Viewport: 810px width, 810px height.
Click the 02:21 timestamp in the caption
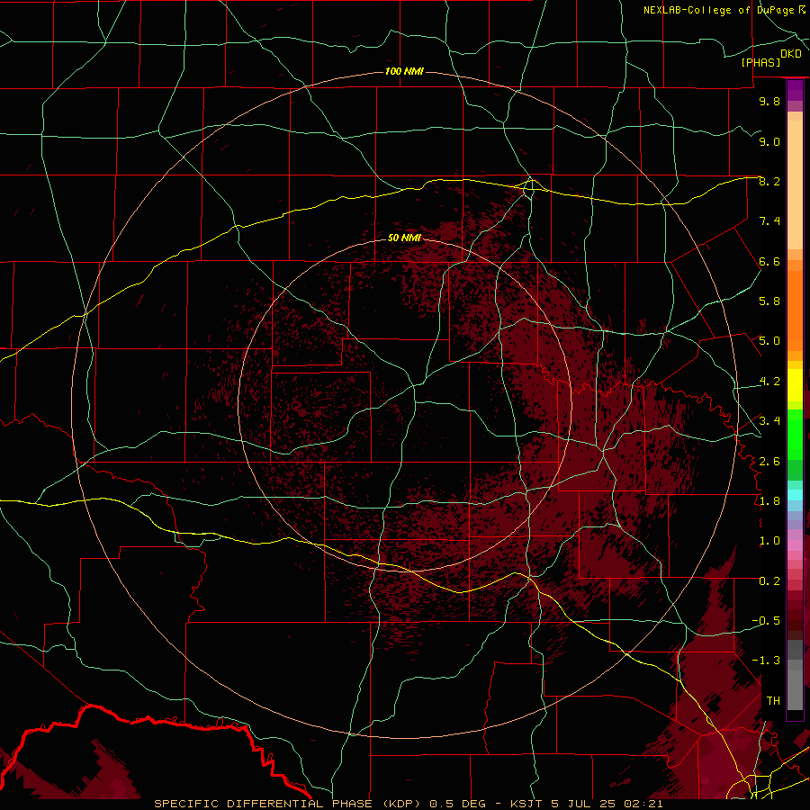(643, 804)
